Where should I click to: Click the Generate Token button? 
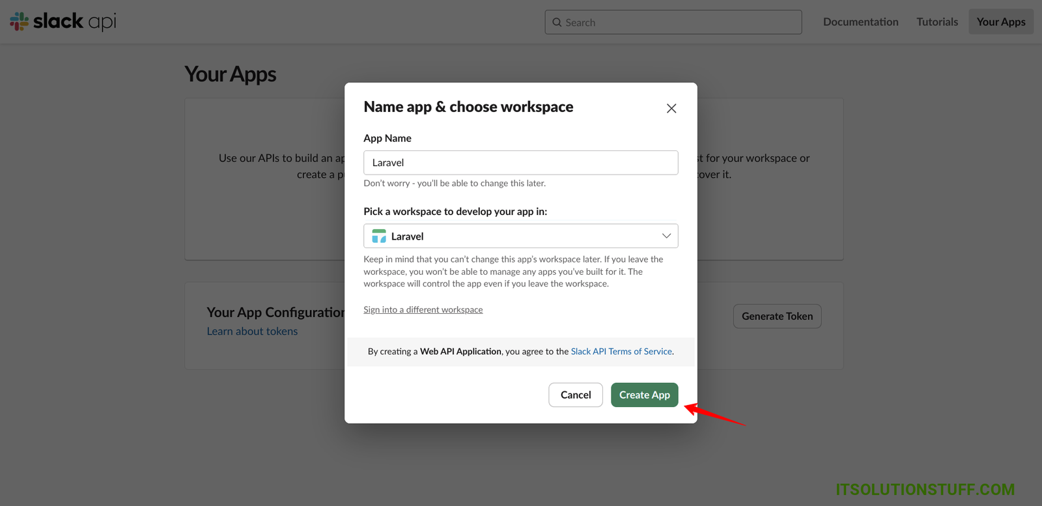click(777, 316)
